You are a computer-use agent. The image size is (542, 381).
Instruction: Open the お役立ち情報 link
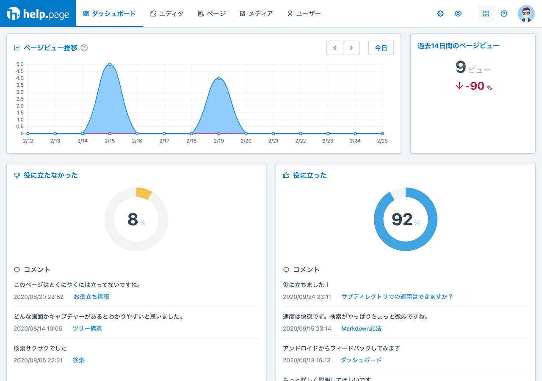(x=91, y=297)
